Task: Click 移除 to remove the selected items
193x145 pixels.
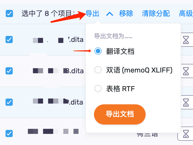Action: [126, 13]
